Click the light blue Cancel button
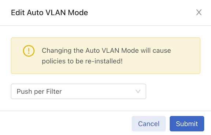 tap(149, 124)
